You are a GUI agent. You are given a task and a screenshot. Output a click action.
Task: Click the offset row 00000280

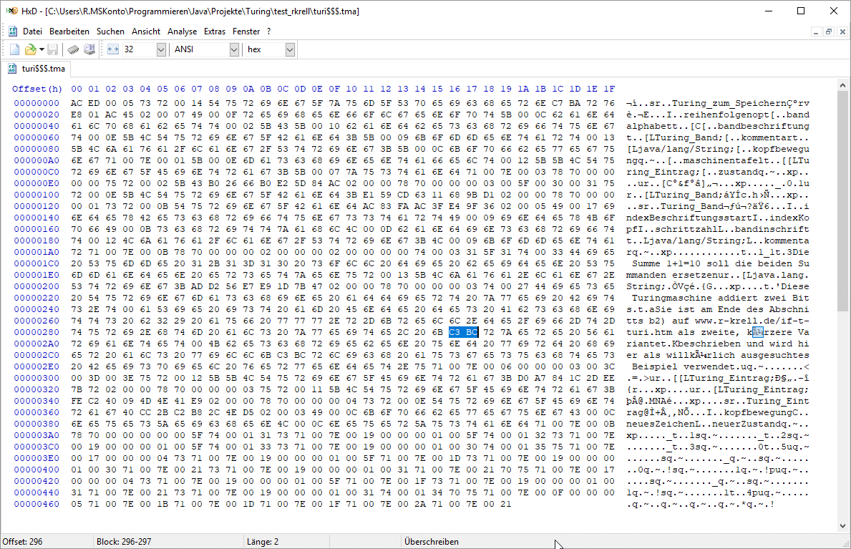(37, 332)
